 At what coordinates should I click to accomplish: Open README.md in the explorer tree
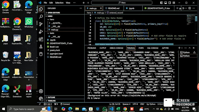[65, 57]
